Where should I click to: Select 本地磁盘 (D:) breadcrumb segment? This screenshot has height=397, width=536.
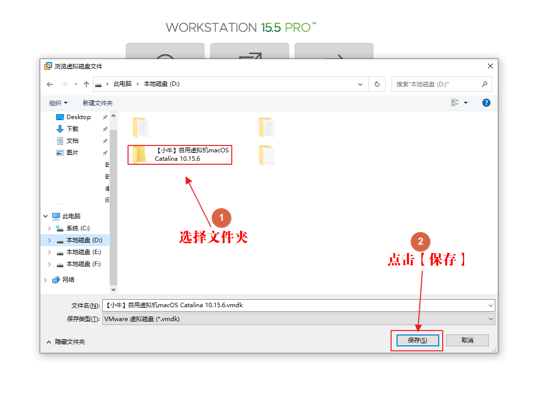[161, 84]
